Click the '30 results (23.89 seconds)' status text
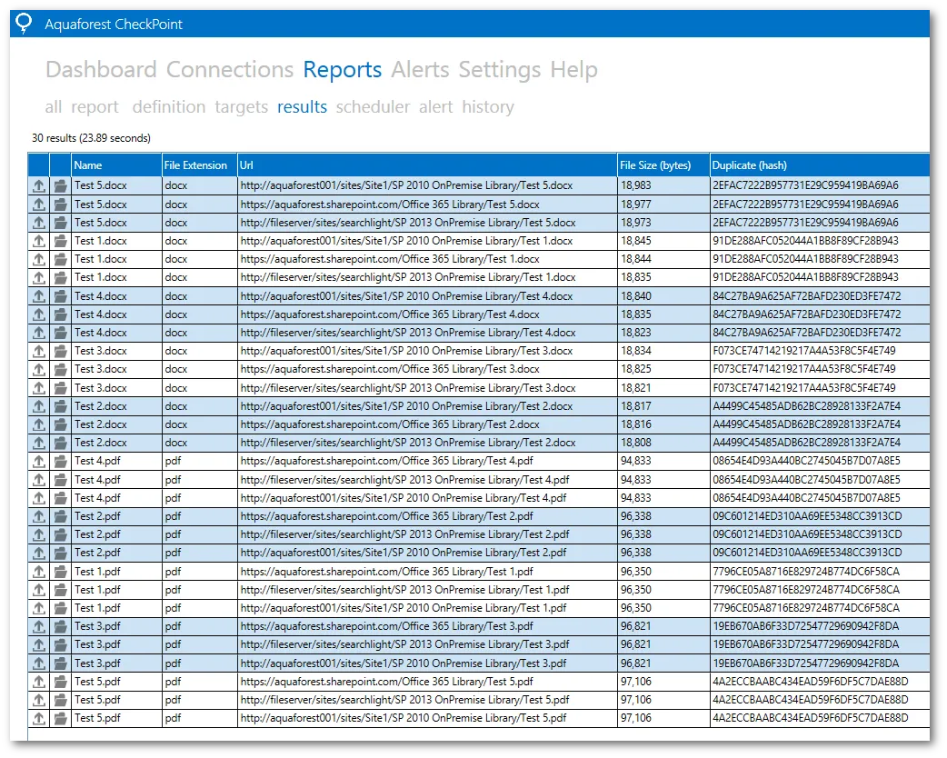947x758 pixels. tap(91, 138)
